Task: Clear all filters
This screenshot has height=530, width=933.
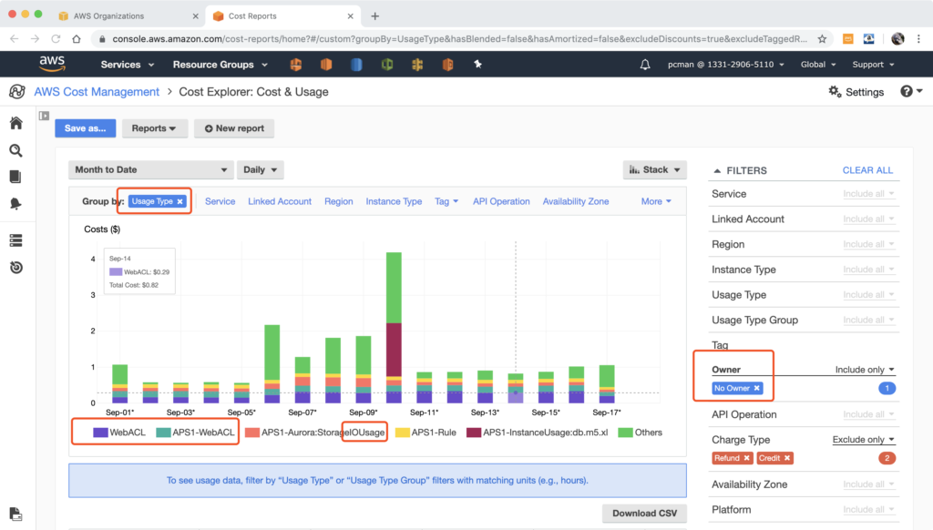Action: pos(867,170)
